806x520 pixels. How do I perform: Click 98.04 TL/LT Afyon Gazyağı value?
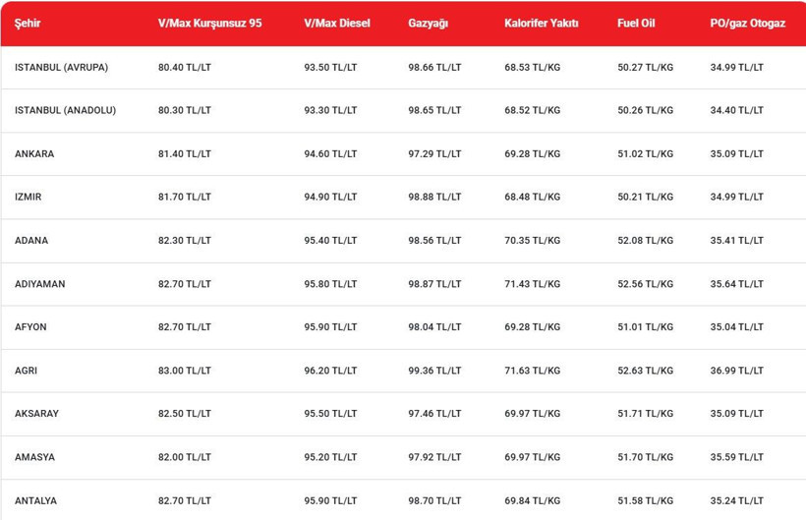pyautogui.click(x=434, y=326)
